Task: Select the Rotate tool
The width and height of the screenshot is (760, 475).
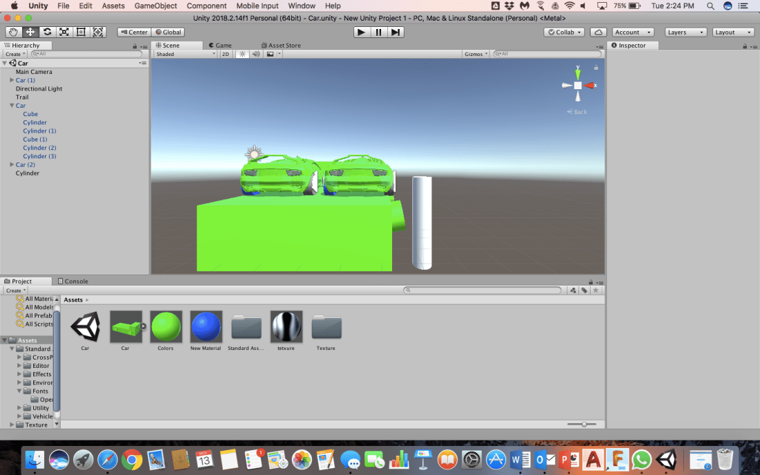Action: coord(47,32)
